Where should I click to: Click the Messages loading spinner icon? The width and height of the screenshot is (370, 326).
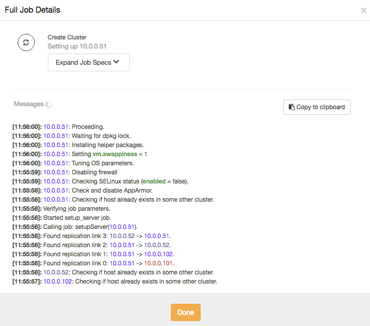tap(49, 104)
